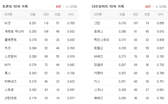Screen dimensions: 168x104
Task: Select 시즌 tab in 디트로이트 타자 기록
Action: click(148, 7)
